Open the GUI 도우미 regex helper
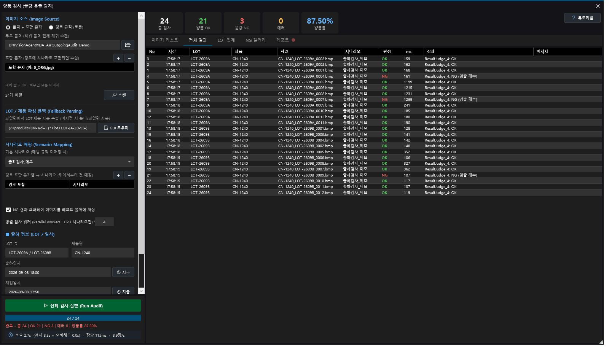Viewport: 609px width, 350px height. tap(116, 128)
